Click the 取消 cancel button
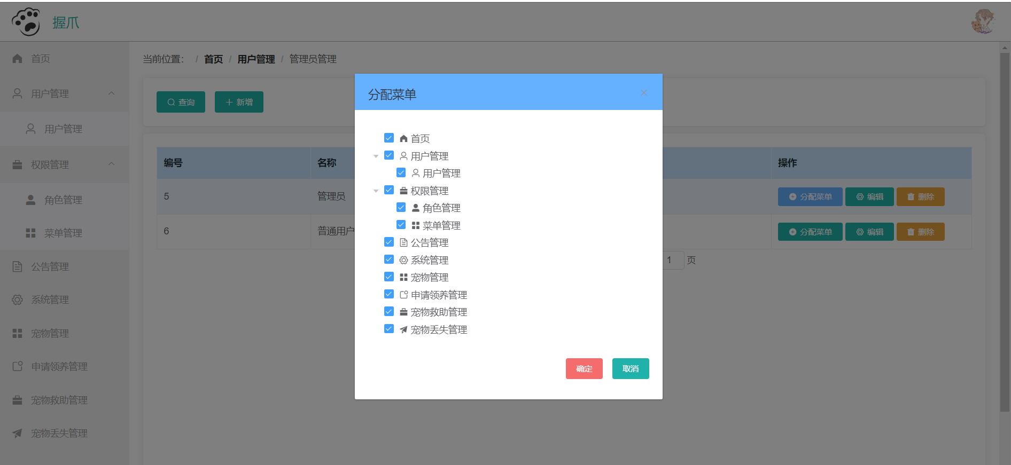1011x465 pixels. point(631,368)
